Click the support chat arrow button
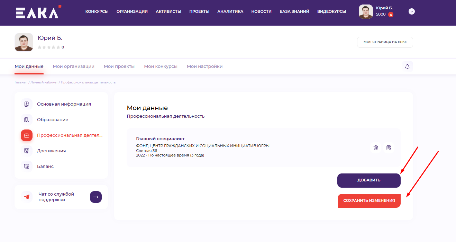 click(96, 197)
